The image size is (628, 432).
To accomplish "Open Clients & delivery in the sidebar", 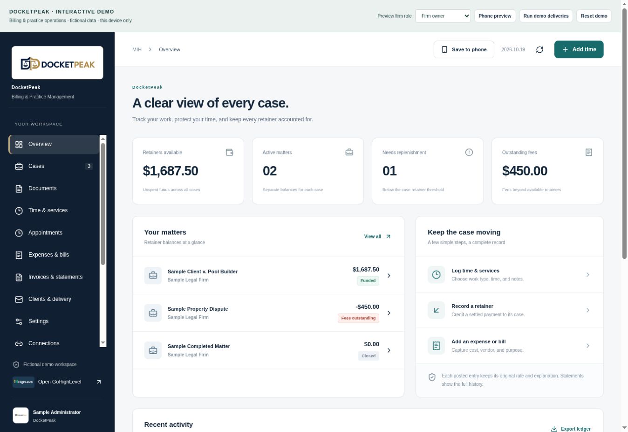I will [54, 299].
